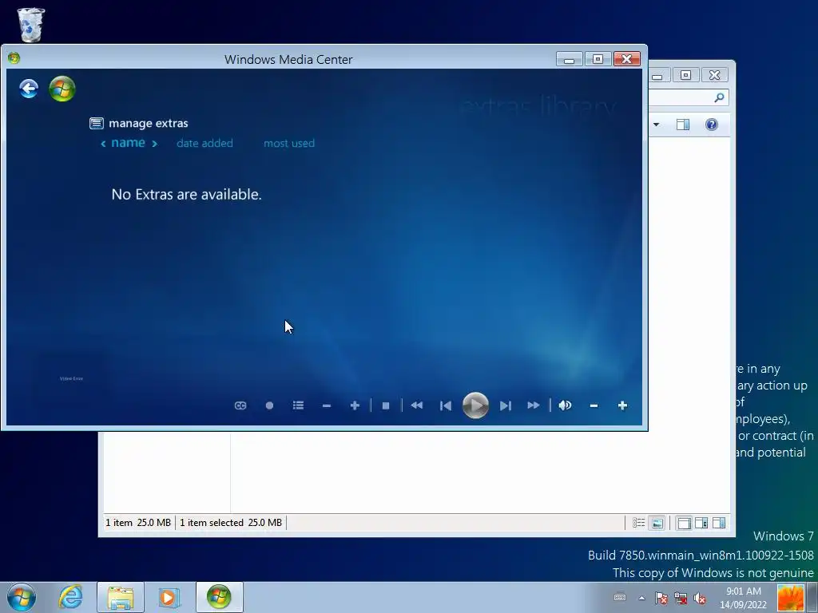Screen dimensions: 818x613
Task: Click the search magnifier in the Explorer window
Action: pos(720,97)
